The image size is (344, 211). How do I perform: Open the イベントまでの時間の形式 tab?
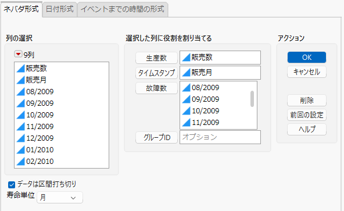pos(123,9)
